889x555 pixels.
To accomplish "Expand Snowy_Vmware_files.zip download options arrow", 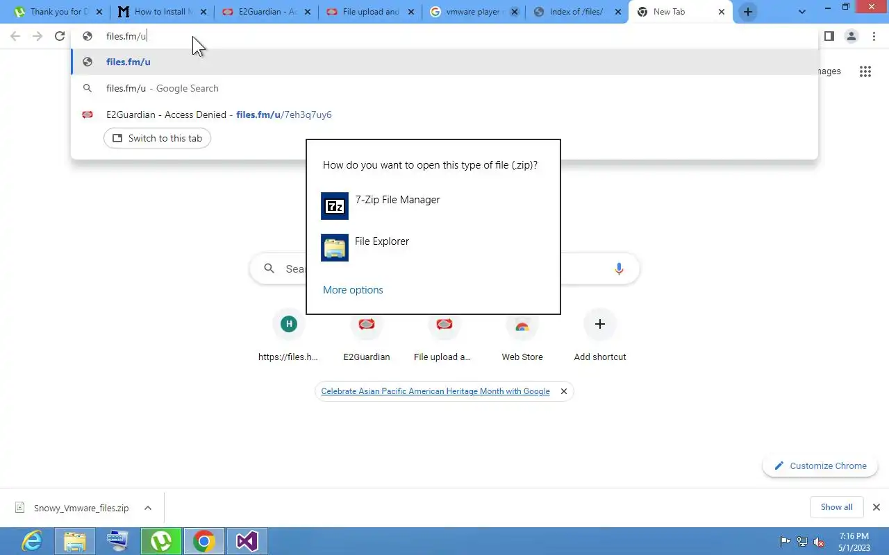I will pos(148,508).
